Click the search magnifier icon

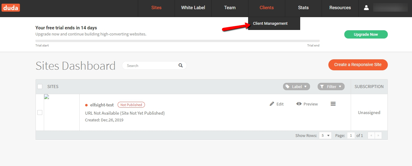tap(181, 65)
